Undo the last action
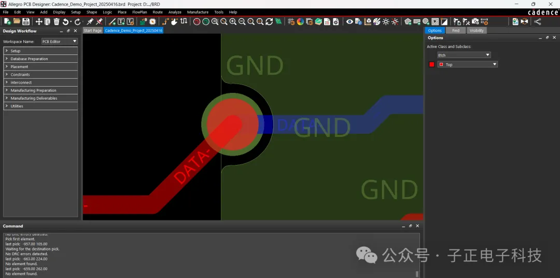The image size is (560, 278). 65,21
